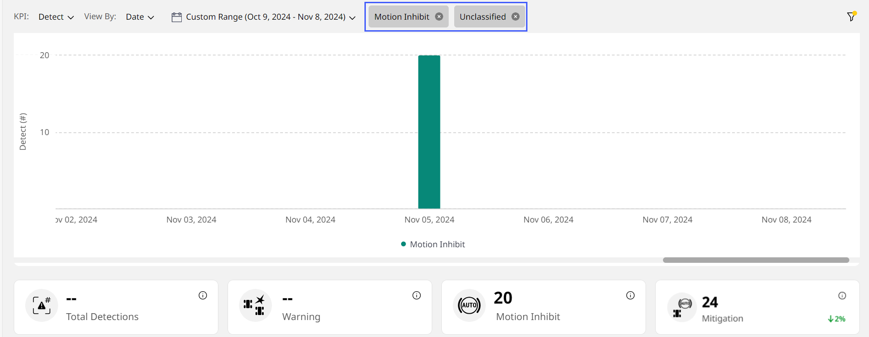
Task: Select the Motion Inhibit summary card
Action: coord(543,307)
